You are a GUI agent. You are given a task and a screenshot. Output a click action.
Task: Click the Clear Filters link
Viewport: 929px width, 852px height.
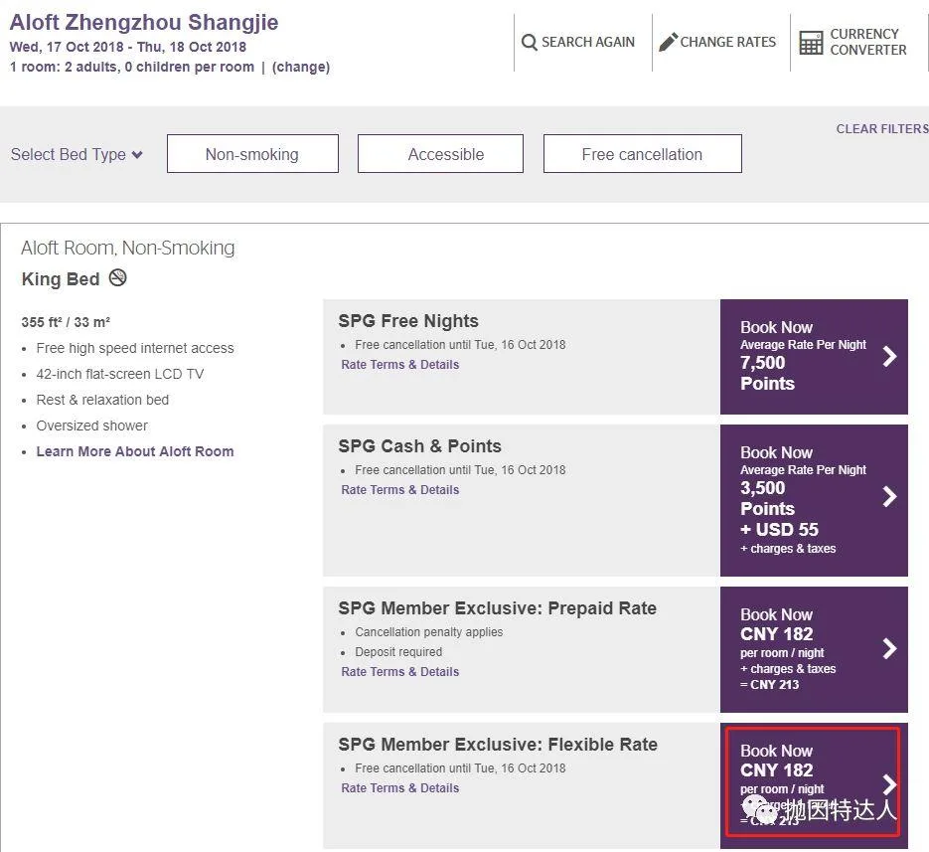coord(881,129)
